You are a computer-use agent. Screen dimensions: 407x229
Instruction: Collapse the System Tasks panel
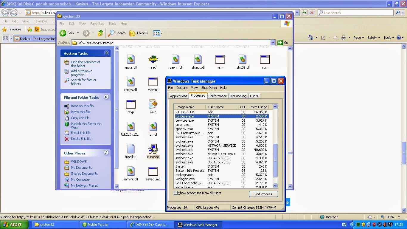click(106, 53)
